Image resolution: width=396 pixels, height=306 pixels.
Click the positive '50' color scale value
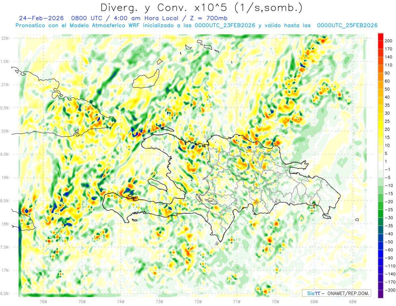(x=388, y=89)
